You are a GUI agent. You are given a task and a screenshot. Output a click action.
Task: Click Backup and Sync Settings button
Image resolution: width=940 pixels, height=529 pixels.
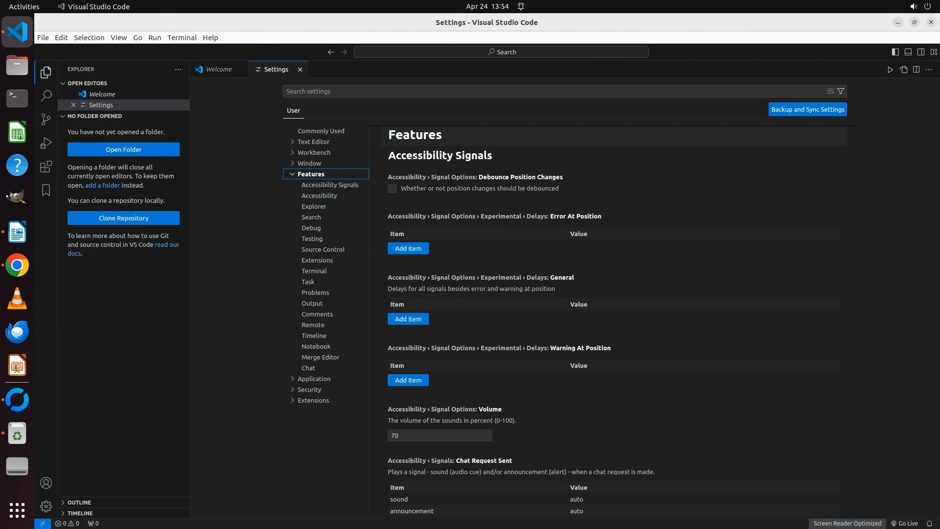[x=807, y=109]
